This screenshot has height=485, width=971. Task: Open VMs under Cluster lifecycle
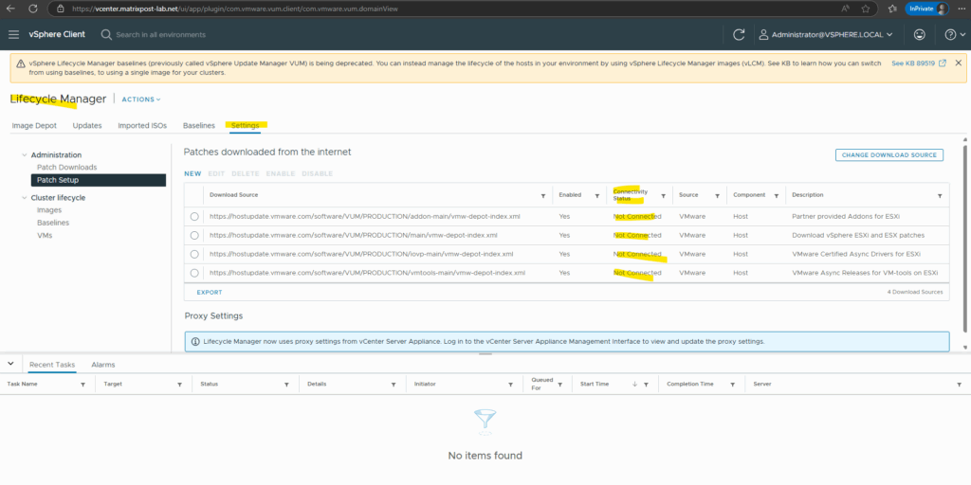[44, 235]
